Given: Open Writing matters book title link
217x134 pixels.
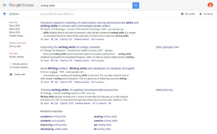Looking at the screenshot, I should tap(91, 68).
